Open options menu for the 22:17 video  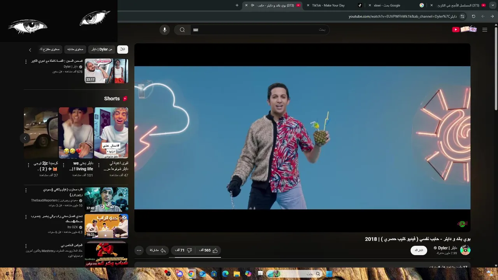pos(26,62)
